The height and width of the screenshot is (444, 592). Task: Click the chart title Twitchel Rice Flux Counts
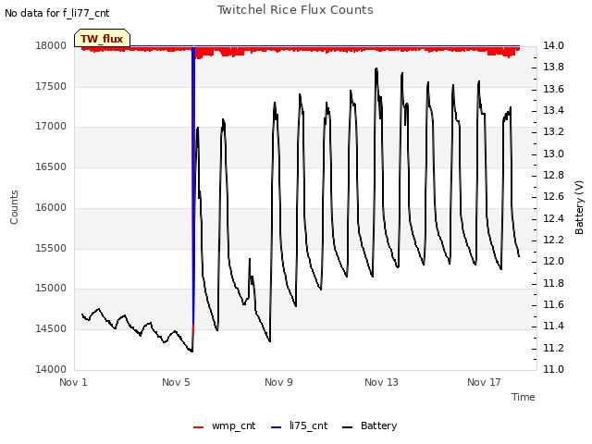[x=295, y=10]
